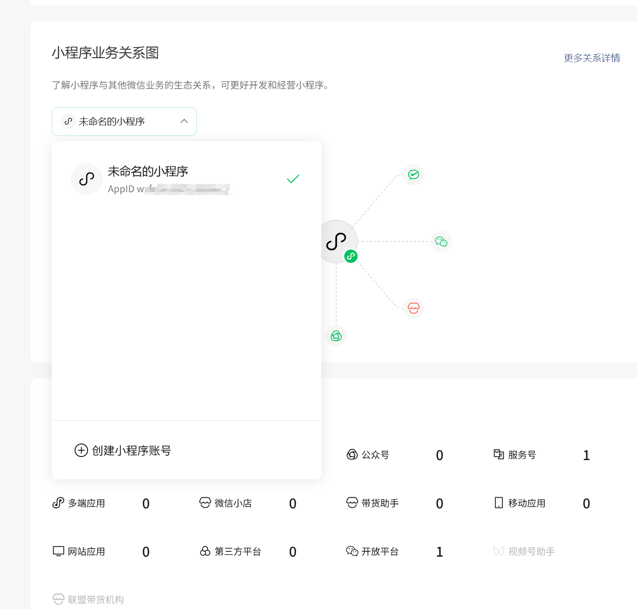Click the plus circle icon beside 创建小程序账号

coord(81,450)
